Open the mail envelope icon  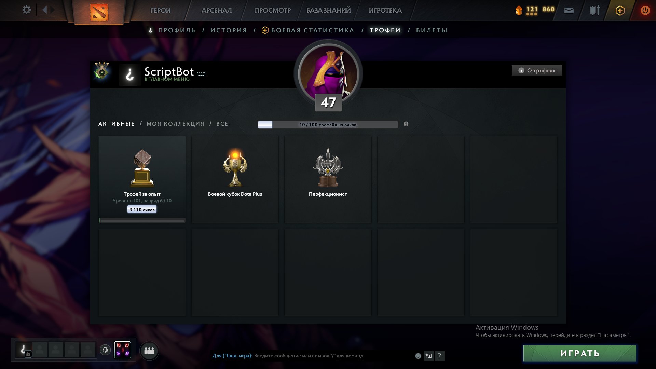tap(569, 10)
